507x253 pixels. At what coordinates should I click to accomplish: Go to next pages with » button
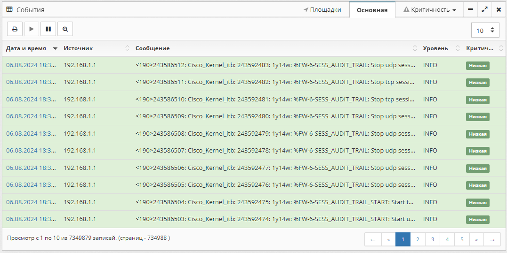476,239
